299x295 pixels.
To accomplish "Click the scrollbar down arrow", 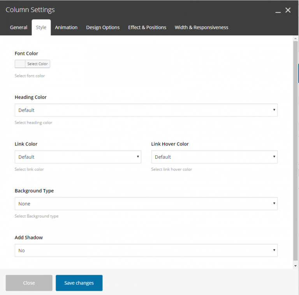I will point(295,265).
